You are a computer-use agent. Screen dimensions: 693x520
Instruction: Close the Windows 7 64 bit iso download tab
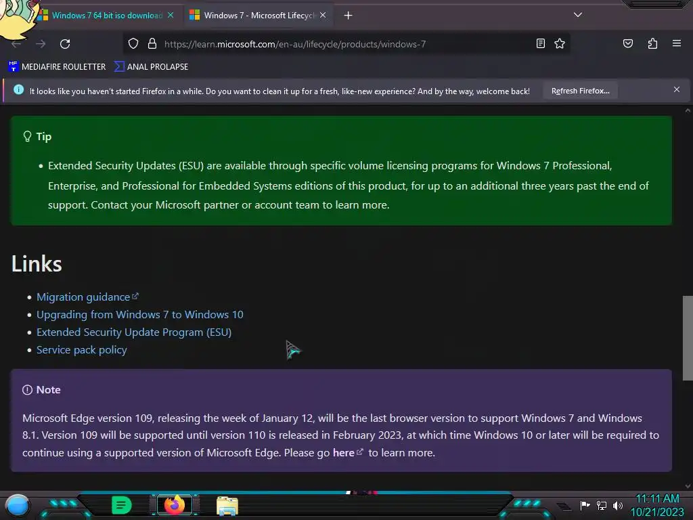coord(171,15)
